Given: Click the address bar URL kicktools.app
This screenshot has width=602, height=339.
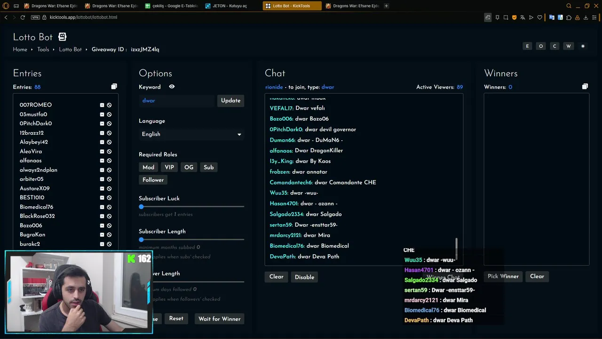Looking at the screenshot, I should click(x=83, y=17).
